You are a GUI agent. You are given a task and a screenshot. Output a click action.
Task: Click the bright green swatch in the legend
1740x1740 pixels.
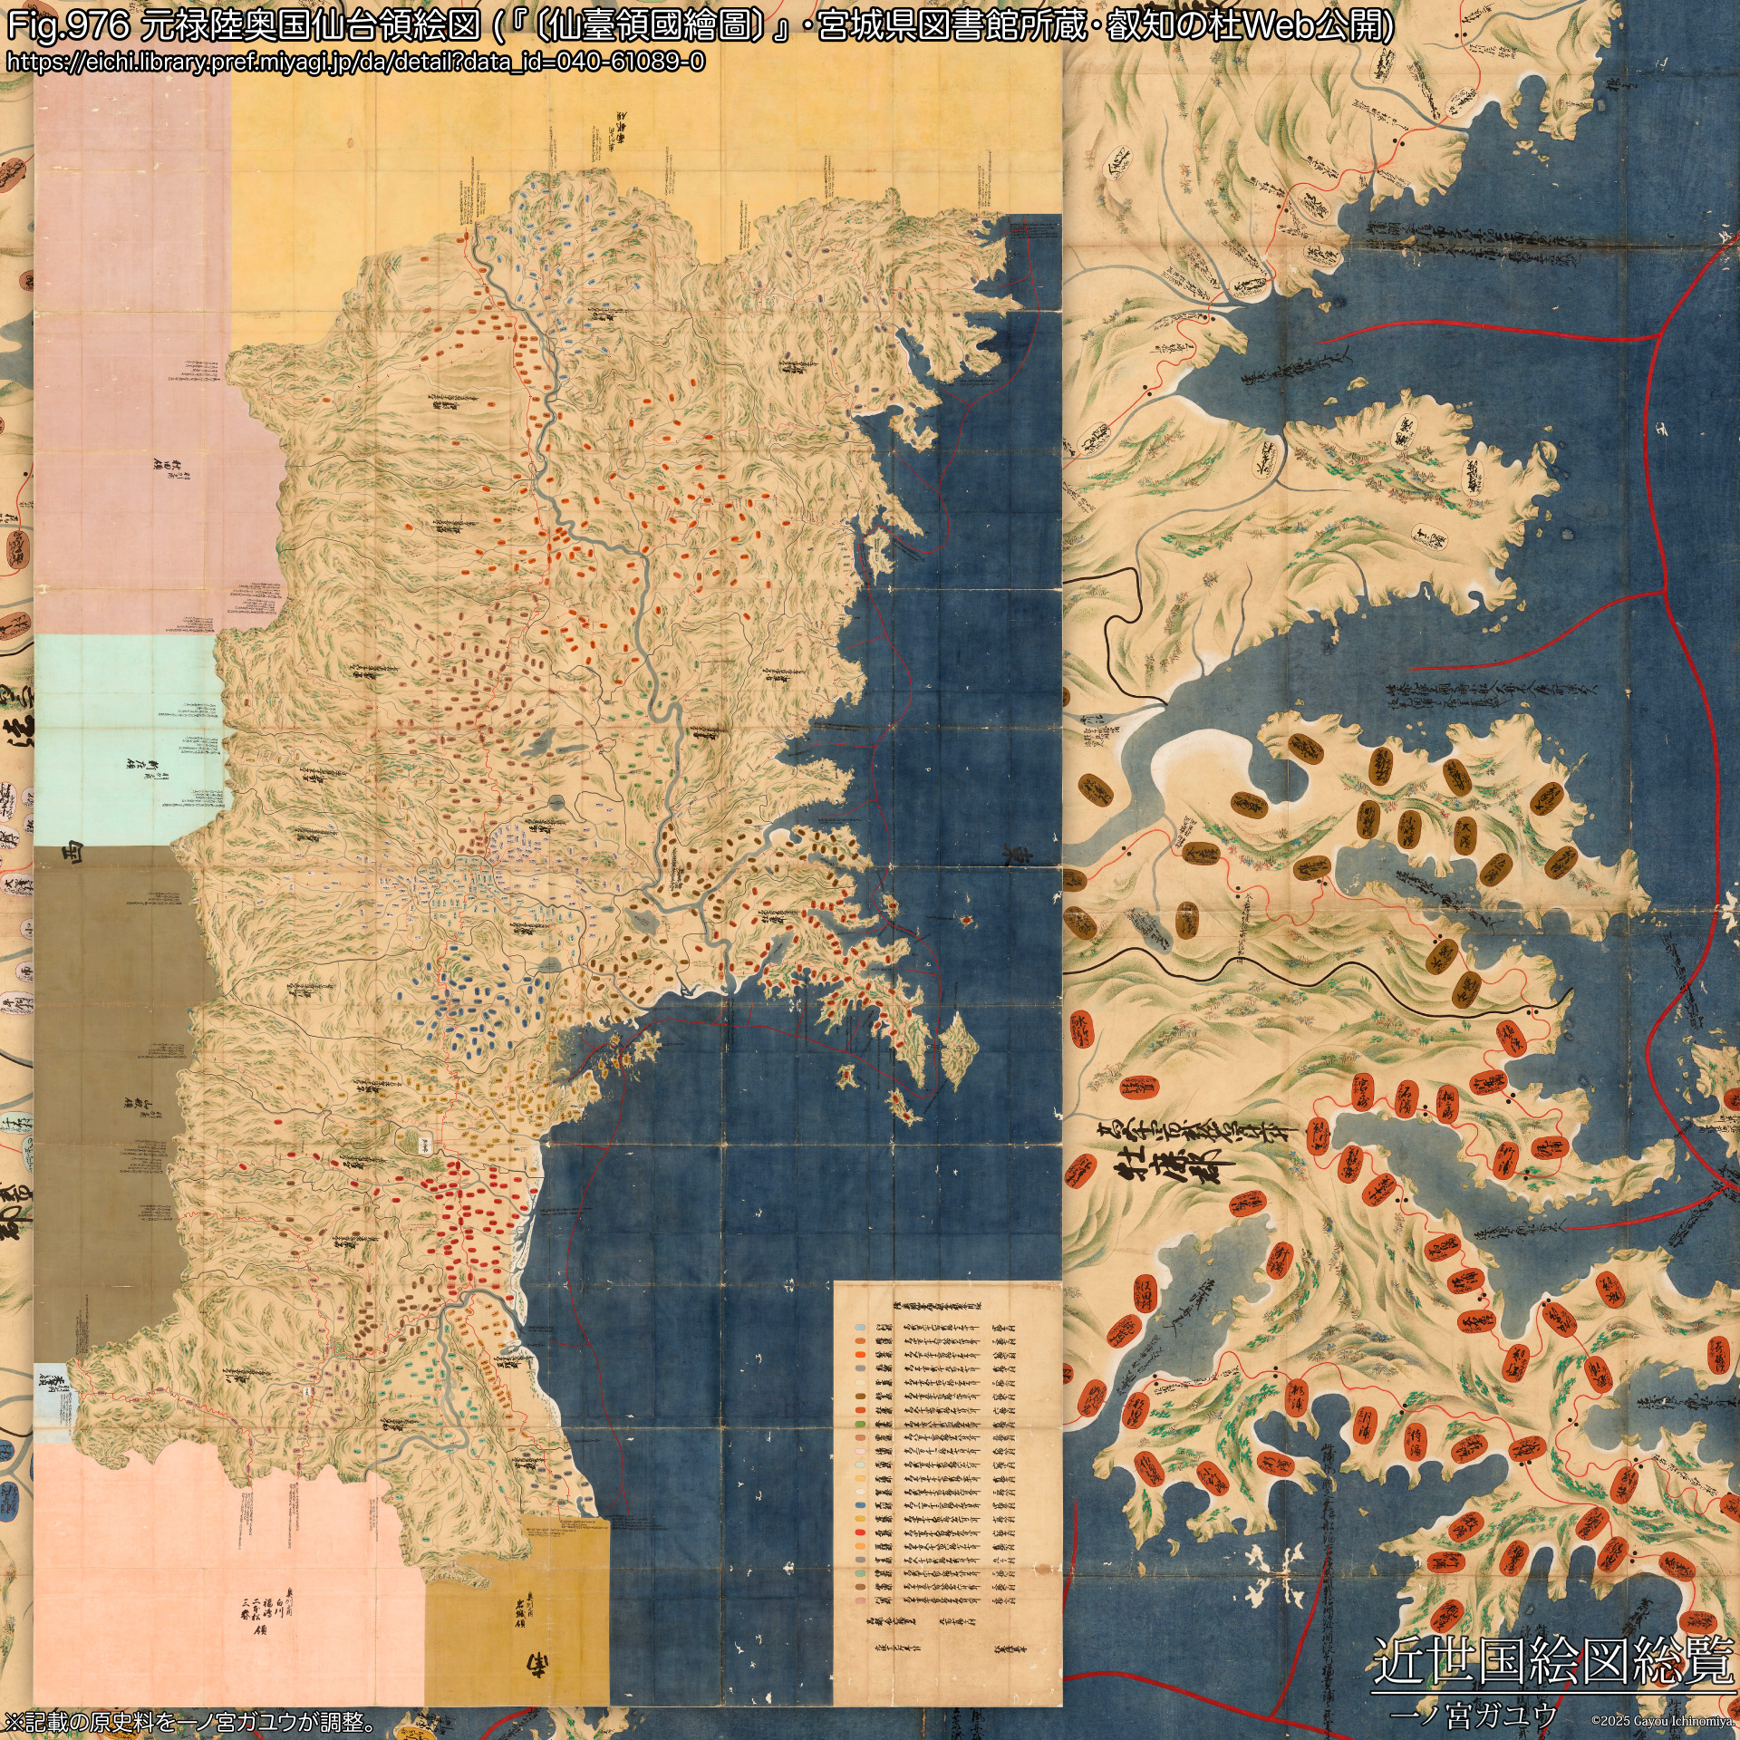click(860, 1424)
